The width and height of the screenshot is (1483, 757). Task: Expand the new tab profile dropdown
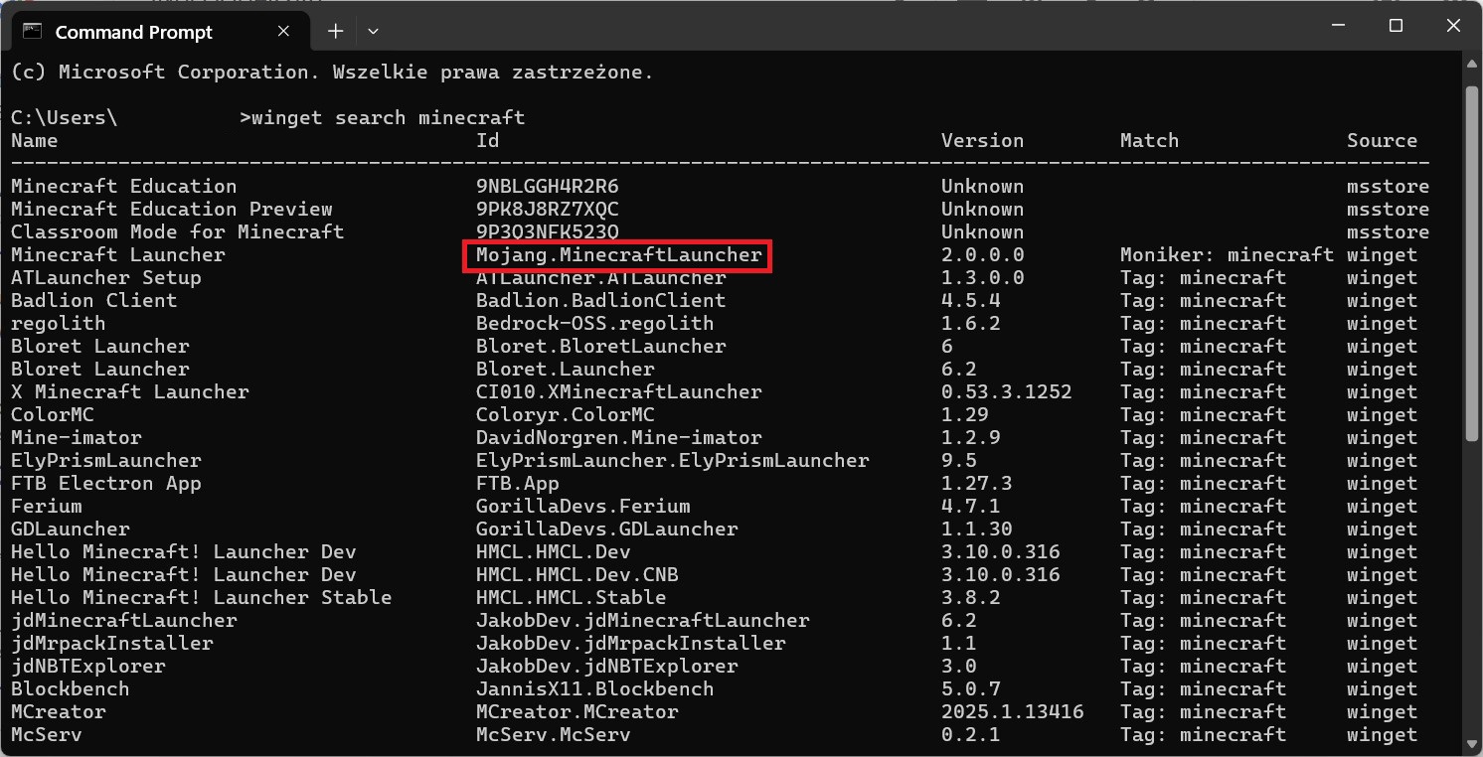tap(373, 31)
